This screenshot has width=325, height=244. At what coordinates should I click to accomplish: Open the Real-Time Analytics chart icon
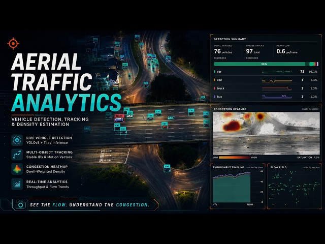click(17, 184)
